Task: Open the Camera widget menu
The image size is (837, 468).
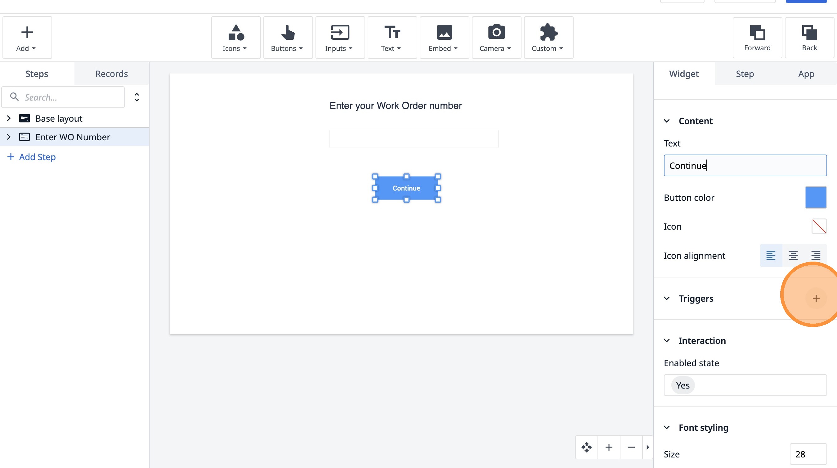Action: (496, 37)
